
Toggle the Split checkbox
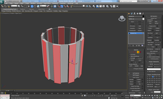click(155, 33)
